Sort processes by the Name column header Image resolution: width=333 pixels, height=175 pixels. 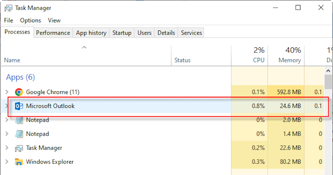tap(86, 56)
